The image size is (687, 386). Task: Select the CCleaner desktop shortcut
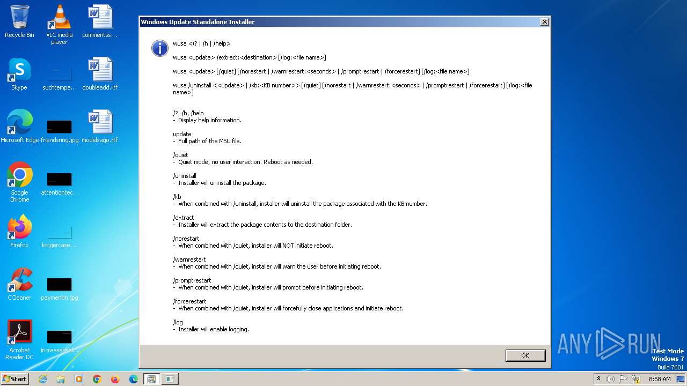(x=19, y=284)
